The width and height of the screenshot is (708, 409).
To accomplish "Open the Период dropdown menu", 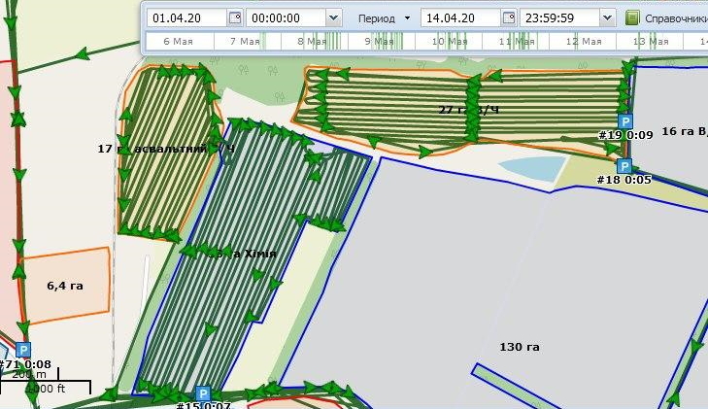I will [383, 17].
